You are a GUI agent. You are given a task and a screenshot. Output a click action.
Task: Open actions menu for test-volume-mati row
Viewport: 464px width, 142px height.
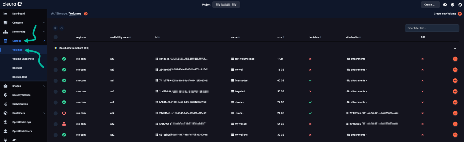455,59
